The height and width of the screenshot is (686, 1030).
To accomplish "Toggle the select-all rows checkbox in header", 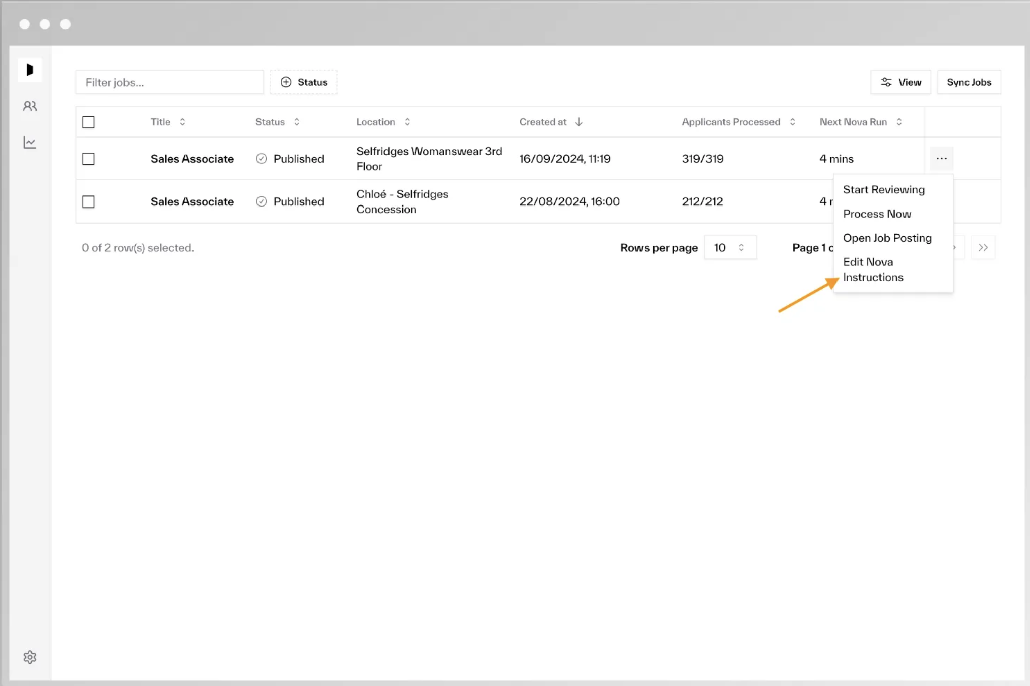I will 88,122.
